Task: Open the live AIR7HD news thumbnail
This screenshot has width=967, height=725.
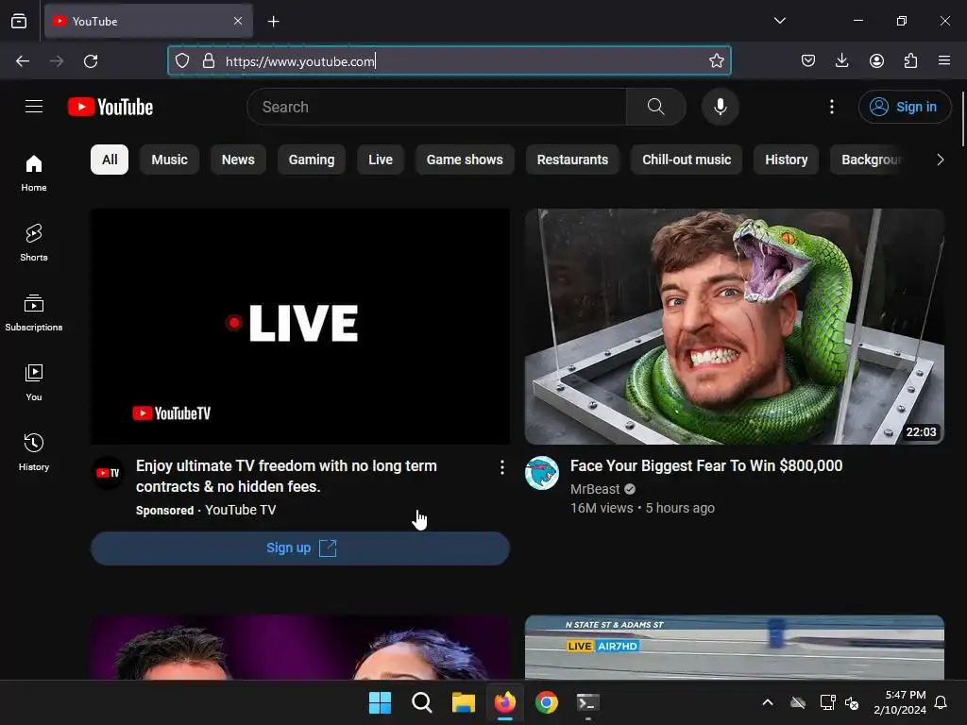Action: pos(734,647)
